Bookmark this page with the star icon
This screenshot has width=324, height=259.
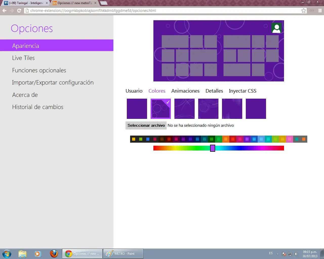coord(303,11)
